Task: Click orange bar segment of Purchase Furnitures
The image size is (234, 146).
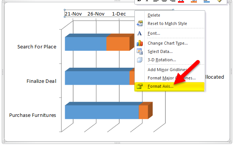Action: (144, 112)
